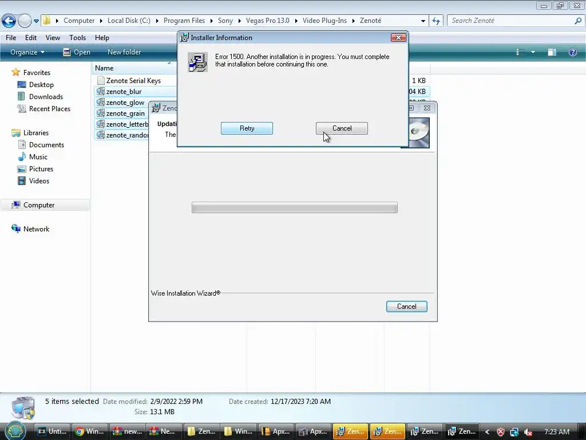The width and height of the screenshot is (586, 440).
Task: Open the Tools menu
Action: pyautogui.click(x=77, y=38)
